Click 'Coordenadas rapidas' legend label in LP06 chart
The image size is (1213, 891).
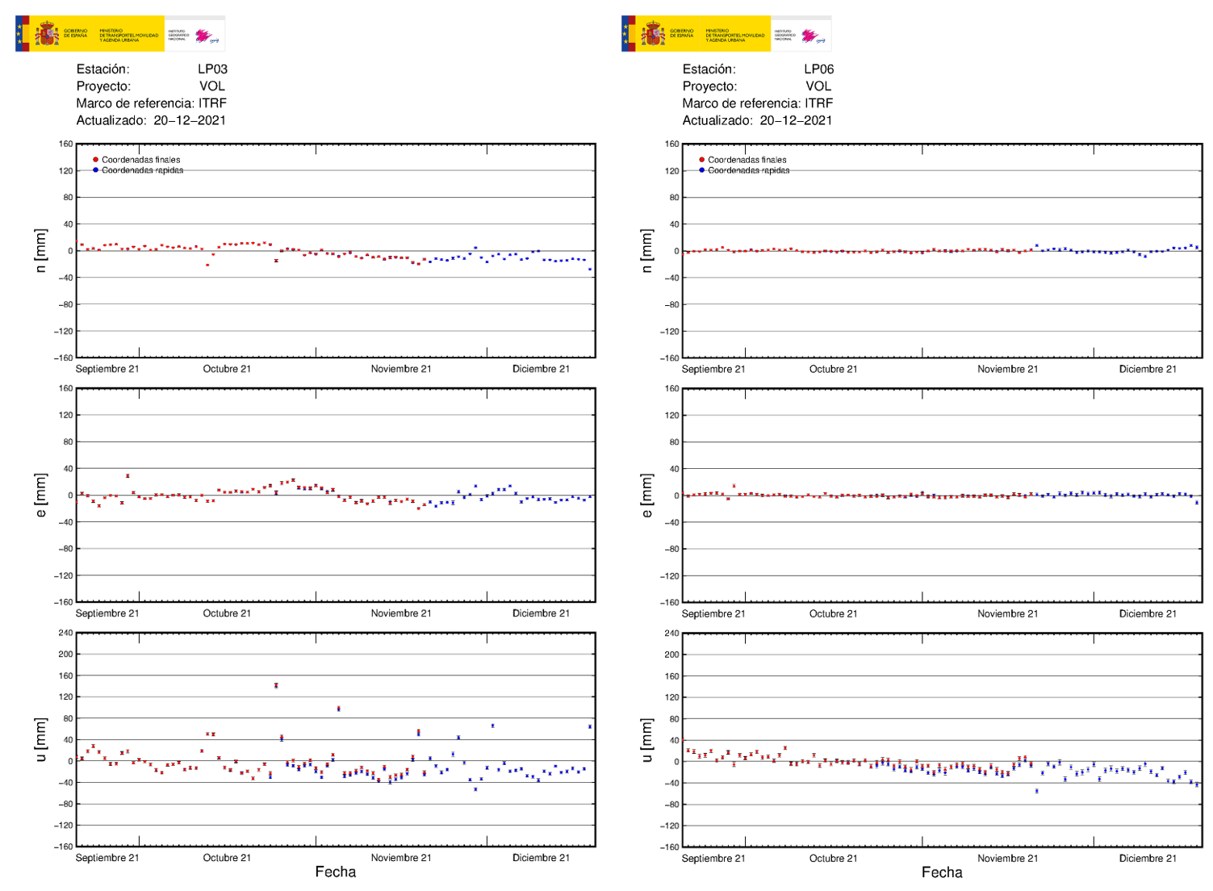[748, 170]
